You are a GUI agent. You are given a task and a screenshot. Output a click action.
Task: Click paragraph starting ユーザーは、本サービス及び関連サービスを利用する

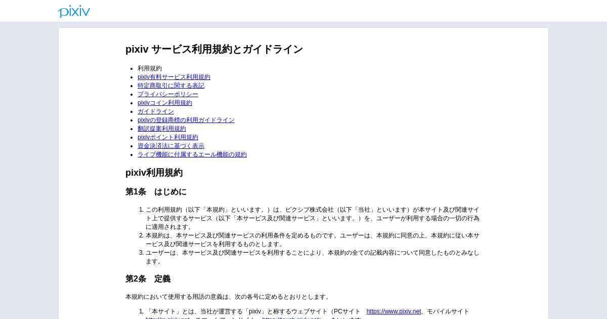point(313,257)
